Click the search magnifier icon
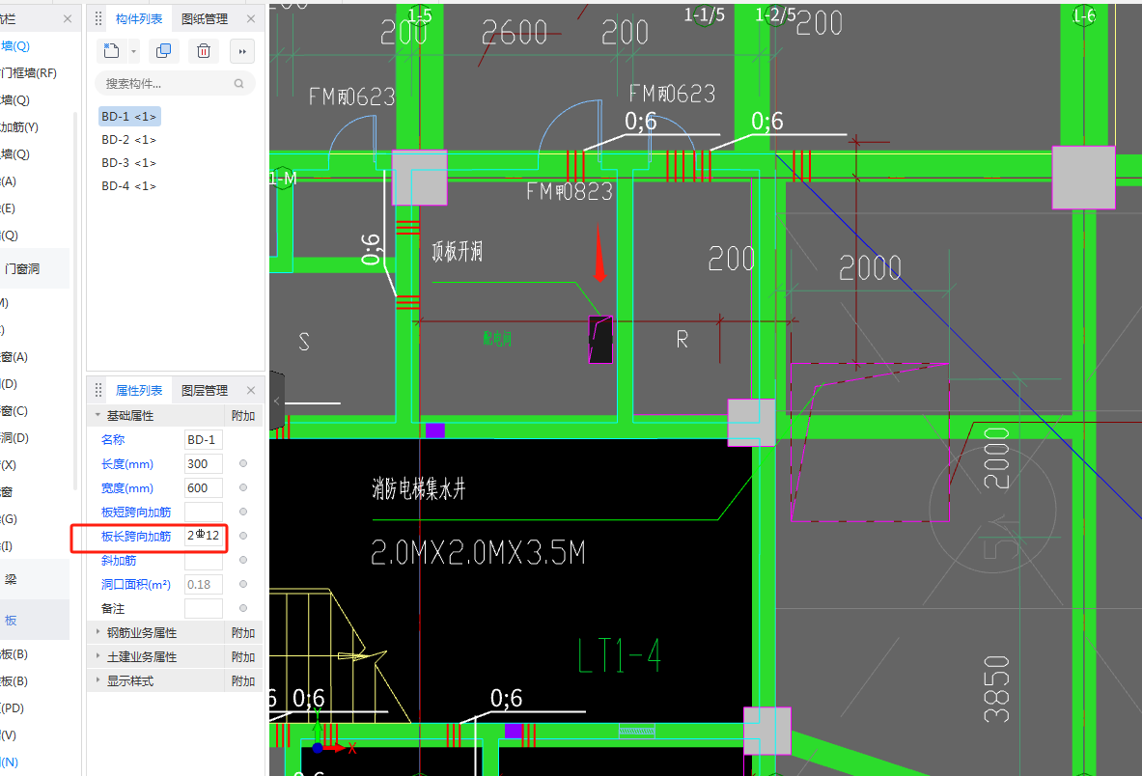The image size is (1142, 776). point(238,84)
